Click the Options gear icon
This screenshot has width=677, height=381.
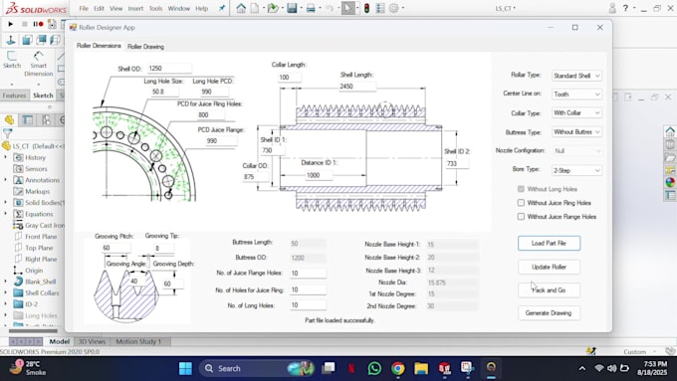pyautogui.click(x=394, y=8)
